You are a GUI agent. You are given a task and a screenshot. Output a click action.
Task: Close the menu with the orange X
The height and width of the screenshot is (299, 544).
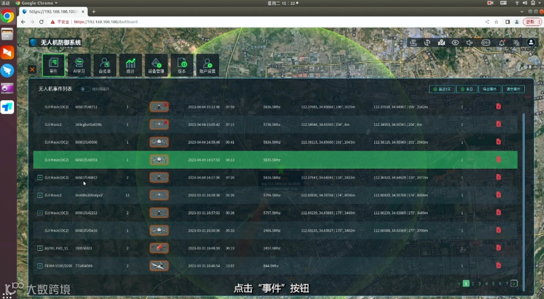[x=32, y=69]
